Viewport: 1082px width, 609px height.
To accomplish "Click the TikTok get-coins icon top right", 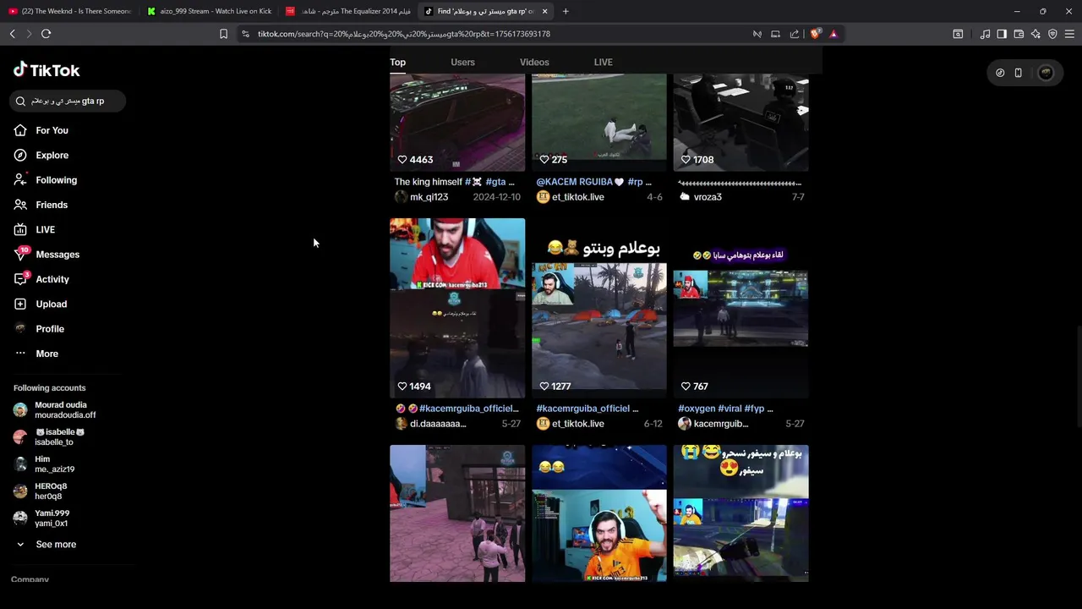I will click(1000, 73).
